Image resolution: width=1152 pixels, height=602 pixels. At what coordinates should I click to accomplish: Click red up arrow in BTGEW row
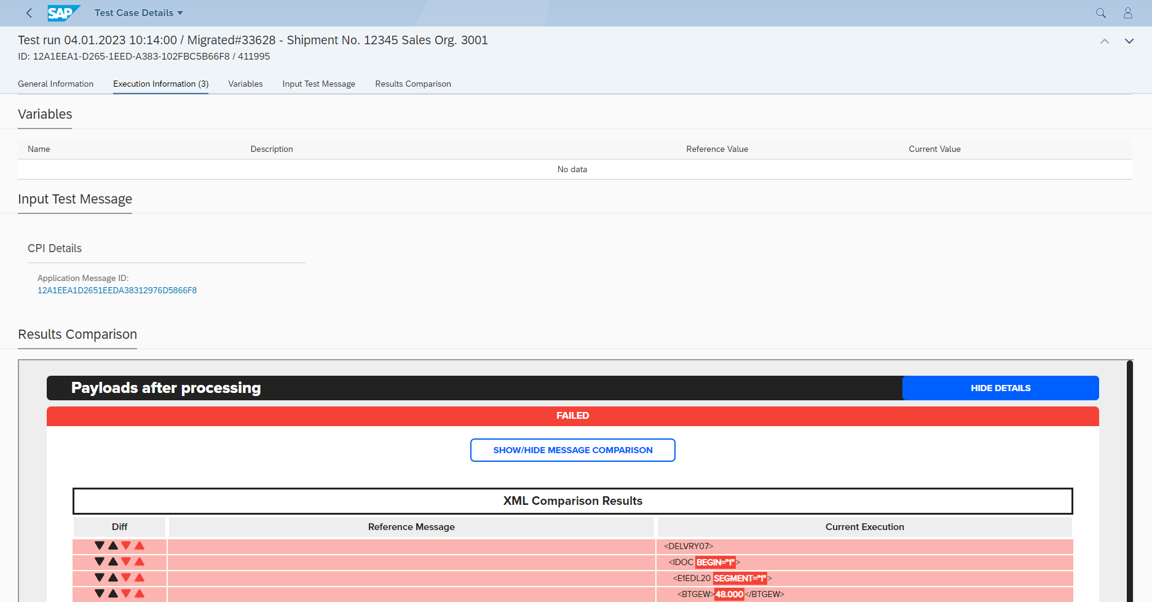tap(140, 593)
